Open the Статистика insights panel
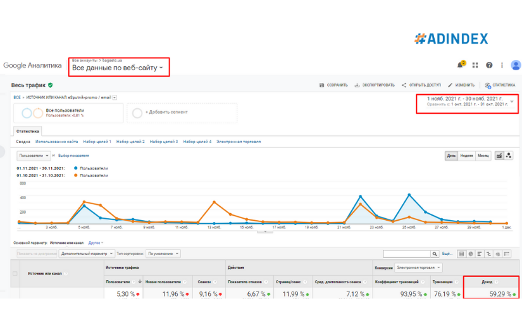Image resolution: width=522 pixels, height=332 pixels. (x=500, y=85)
